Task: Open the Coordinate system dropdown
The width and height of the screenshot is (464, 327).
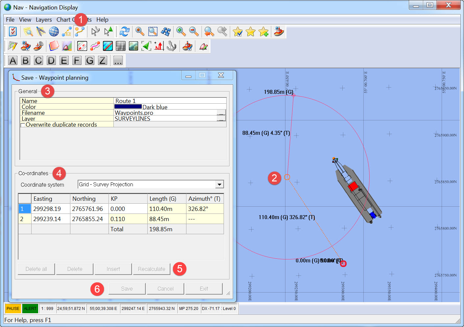Action: [219, 185]
